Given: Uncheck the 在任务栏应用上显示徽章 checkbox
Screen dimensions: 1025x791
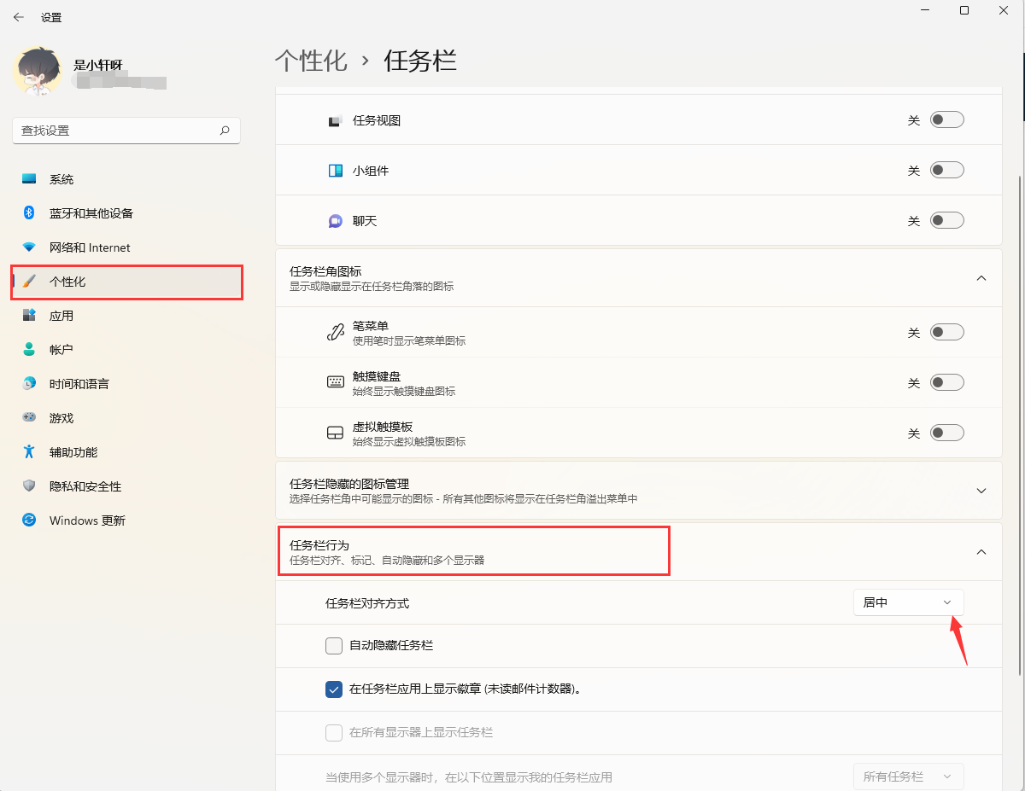Looking at the screenshot, I should (x=333, y=689).
